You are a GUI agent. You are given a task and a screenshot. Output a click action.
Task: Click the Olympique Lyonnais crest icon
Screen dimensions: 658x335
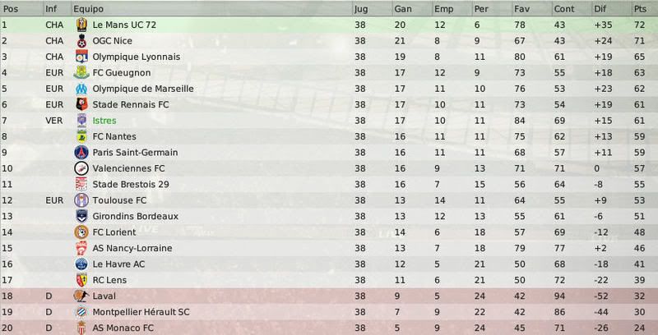(81, 57)
